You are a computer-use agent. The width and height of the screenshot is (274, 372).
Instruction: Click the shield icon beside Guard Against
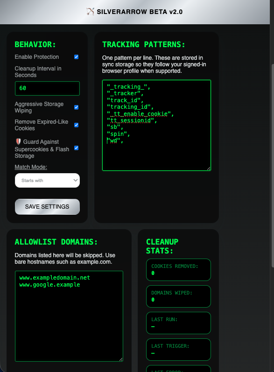[x=18, y=141]
